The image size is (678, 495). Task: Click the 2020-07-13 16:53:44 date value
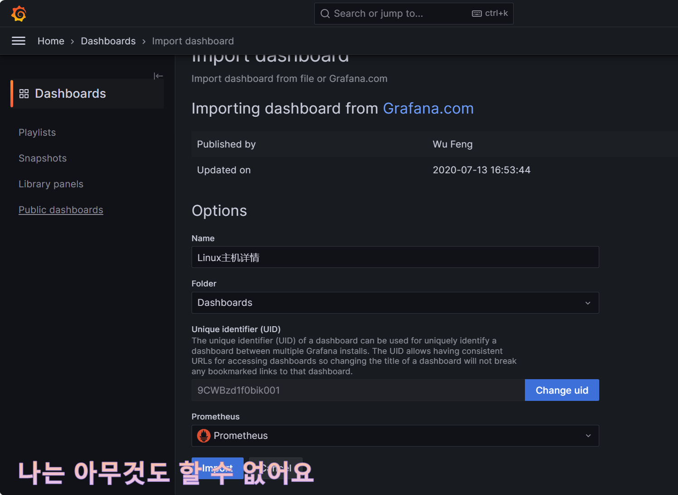[481, 170]
